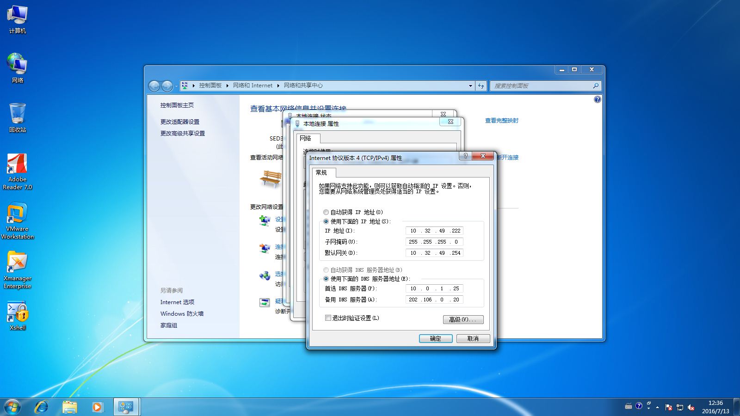Open 更改高级共享设置 link
The width and height of the screenshot is (740, 416).
point(183,133)
